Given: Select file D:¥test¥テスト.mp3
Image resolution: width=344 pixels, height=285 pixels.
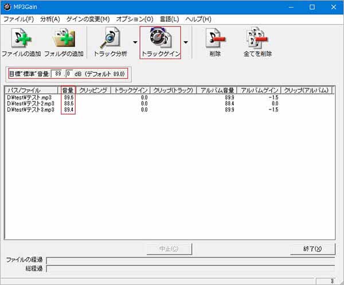Looking at the screenshot, I should click(29, 97).
